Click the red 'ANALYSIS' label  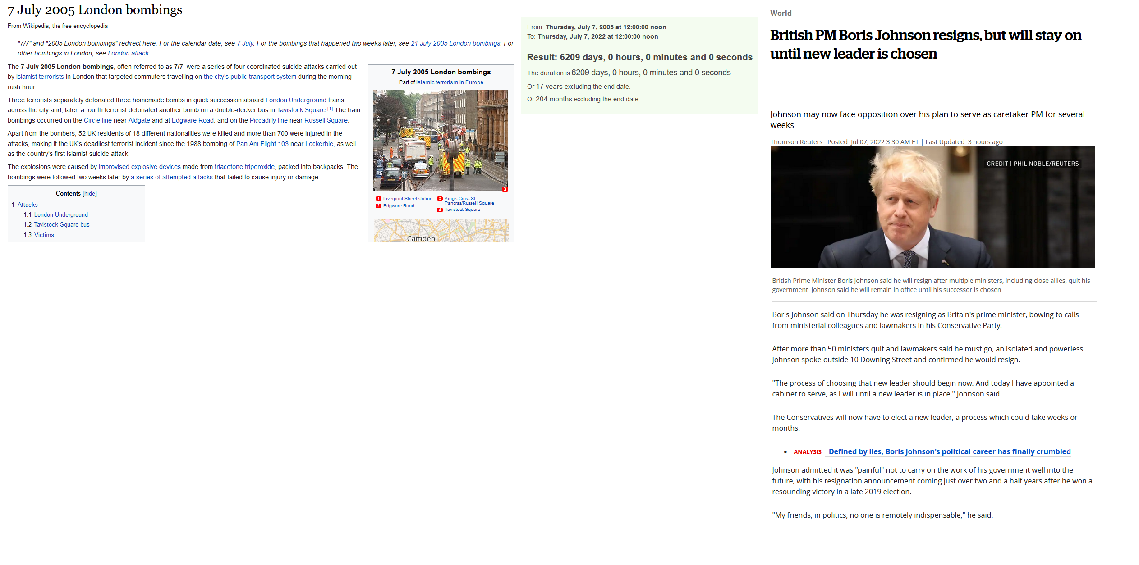(x=808, y=452)
